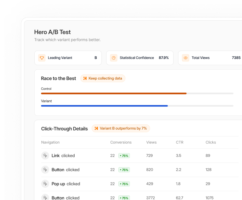Click the 75% badge in the Link row
The height and width of the screenshot is (200, 242).
pos(124,156)
